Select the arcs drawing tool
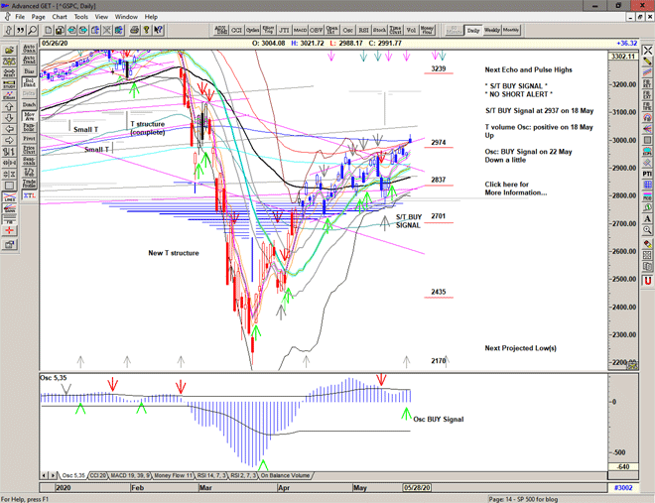This screenshot has width=655, height=503. click(x=647, y=118)
